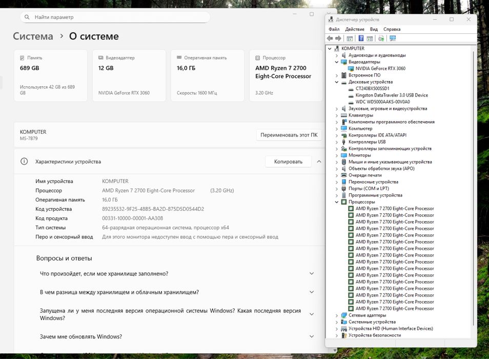Screen dimensions: 489x359
Task: Open the Справка menu
Action: coord(392,29)
